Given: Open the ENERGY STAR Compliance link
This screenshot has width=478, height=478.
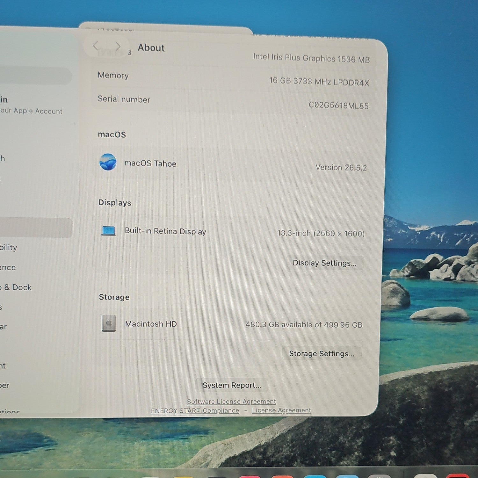Looking at the screenshot, I should [195, 410].
